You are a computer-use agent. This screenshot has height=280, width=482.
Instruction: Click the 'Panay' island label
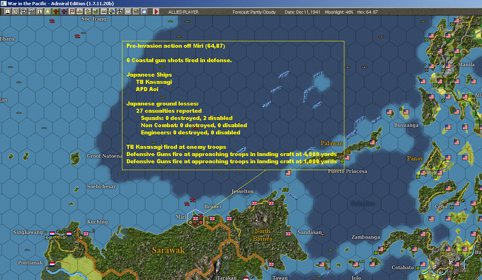(415, 158)
